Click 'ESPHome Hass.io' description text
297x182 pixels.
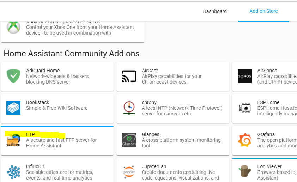(x=277, y=108)
